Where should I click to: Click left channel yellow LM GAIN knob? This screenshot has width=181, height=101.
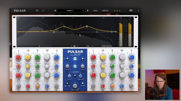pos(28,57)
